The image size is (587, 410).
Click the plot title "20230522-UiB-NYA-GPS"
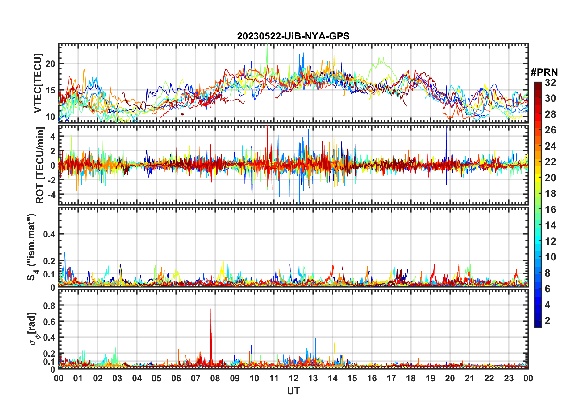tap(293, 36)
